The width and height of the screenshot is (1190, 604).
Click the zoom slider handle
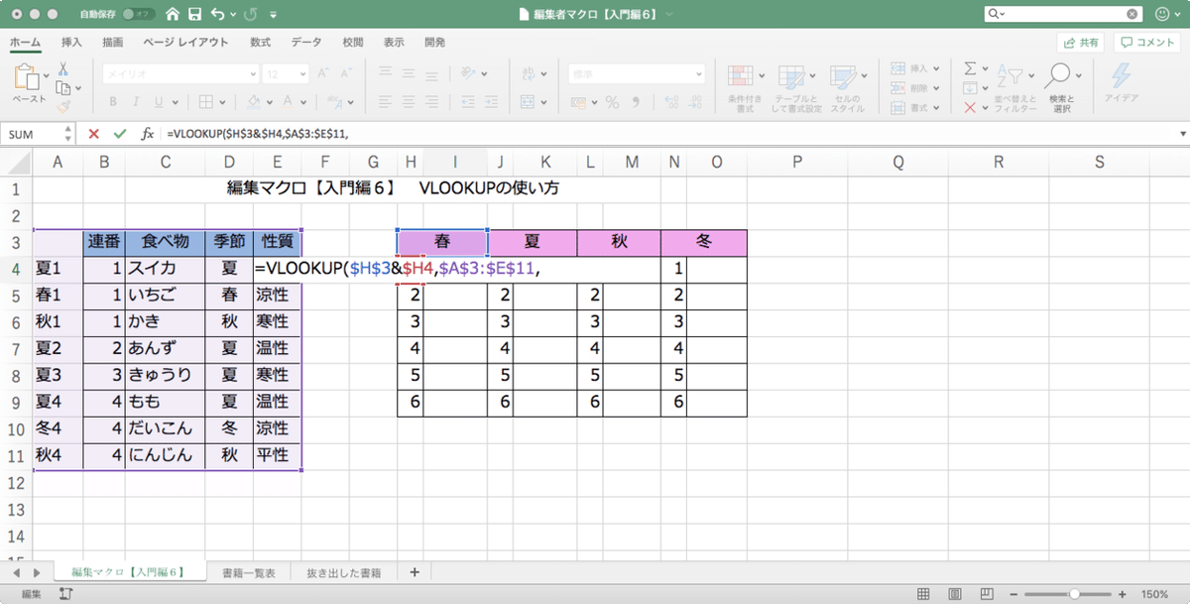pyautogui.click(x=1074, y=593)
